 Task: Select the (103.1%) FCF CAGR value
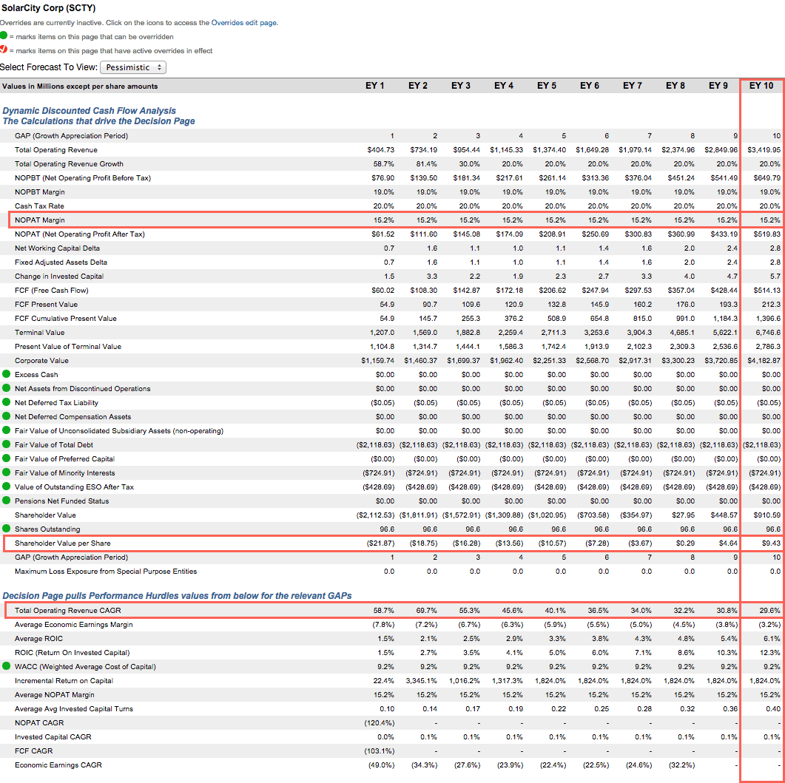380,750
